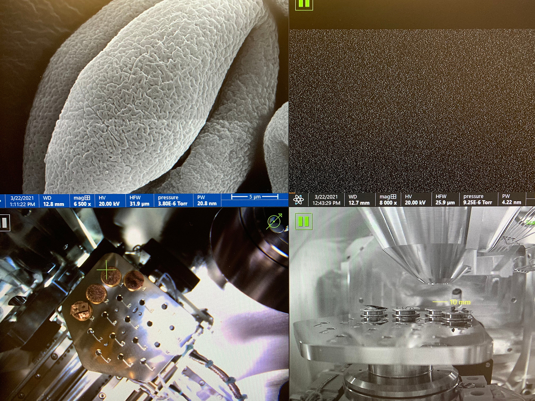Click the 5 µm scale bar
The image size is (535, 401).
(x=255, y=197)
